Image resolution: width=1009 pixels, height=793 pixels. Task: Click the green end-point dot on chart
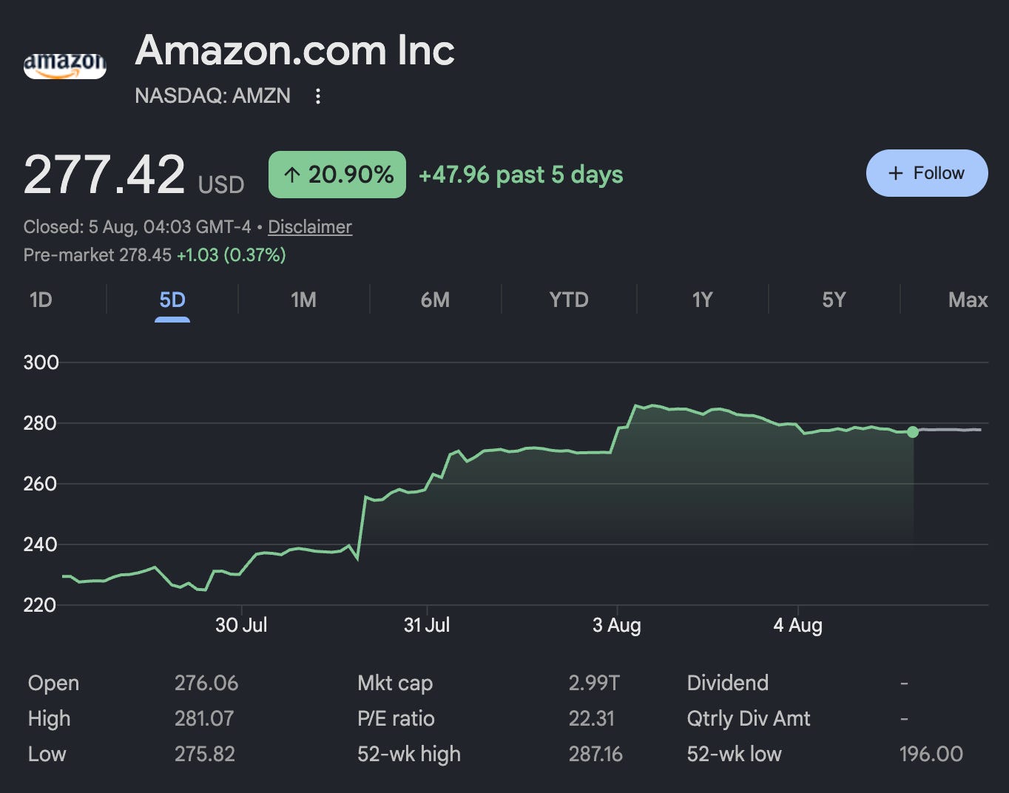click(913, 432)
